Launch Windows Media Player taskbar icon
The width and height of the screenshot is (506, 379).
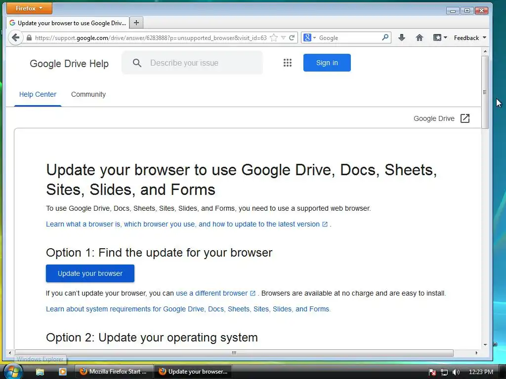(x=63, y=372)
